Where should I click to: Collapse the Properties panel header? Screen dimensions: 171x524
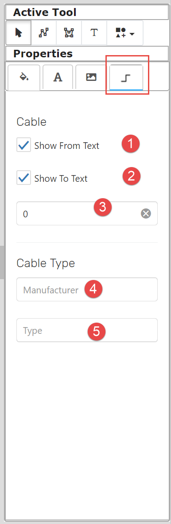coord(87,53)
